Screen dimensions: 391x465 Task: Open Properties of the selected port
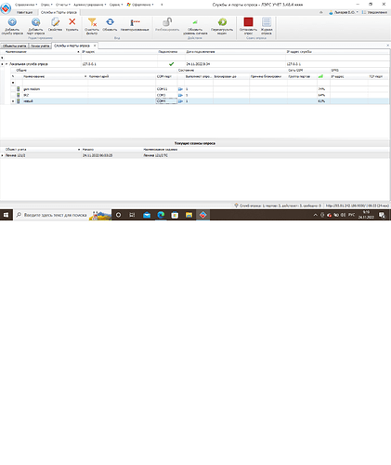tap(55, 22)
